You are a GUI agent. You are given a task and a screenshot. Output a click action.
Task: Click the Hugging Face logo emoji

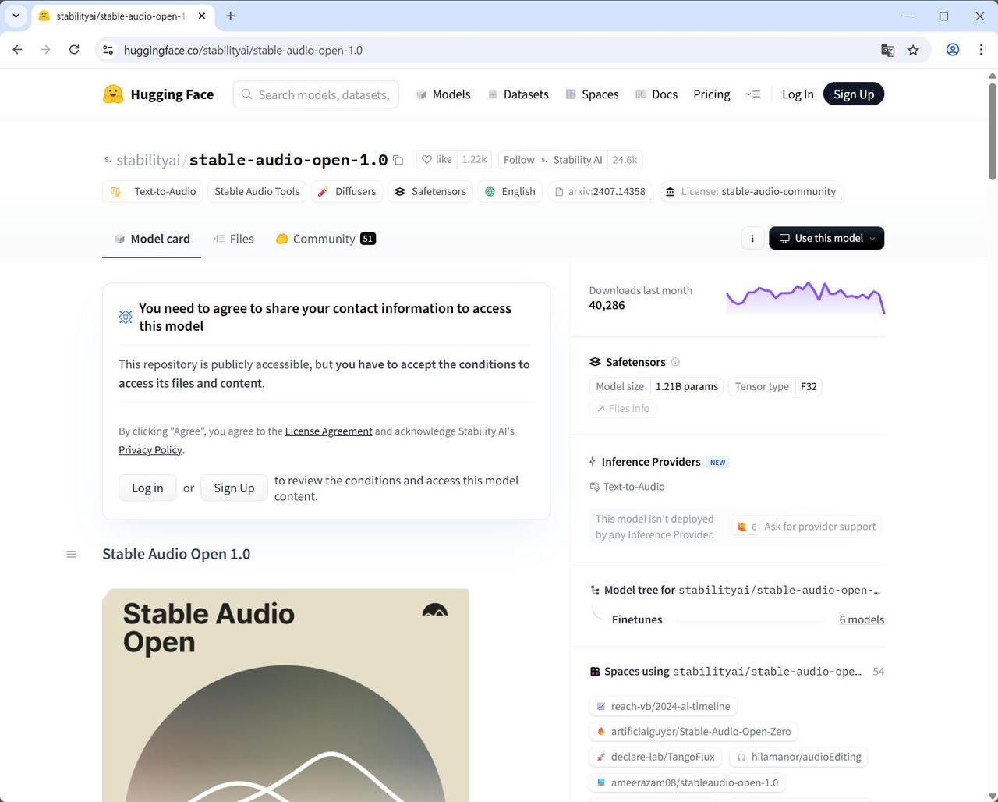coord(113,94)
